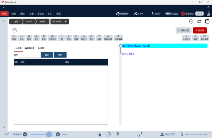Viewport: 212px width, 138px height.
Task: Click the hand manual mode icon
Action: pyautogui.click(x=99, y=134)
